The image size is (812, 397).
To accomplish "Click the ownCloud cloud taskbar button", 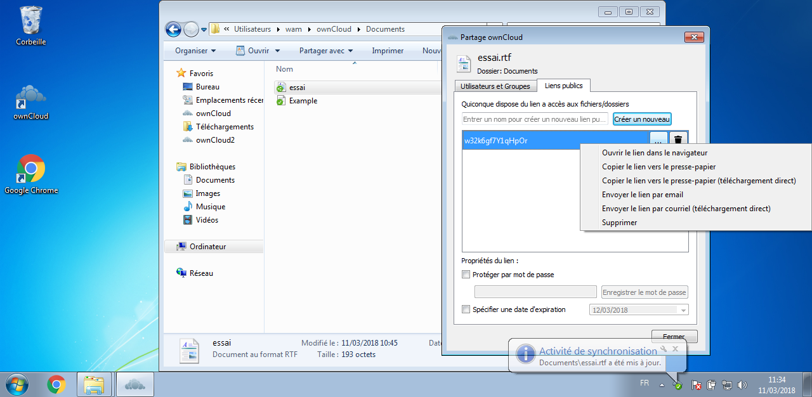I will [x=134, y=384].
